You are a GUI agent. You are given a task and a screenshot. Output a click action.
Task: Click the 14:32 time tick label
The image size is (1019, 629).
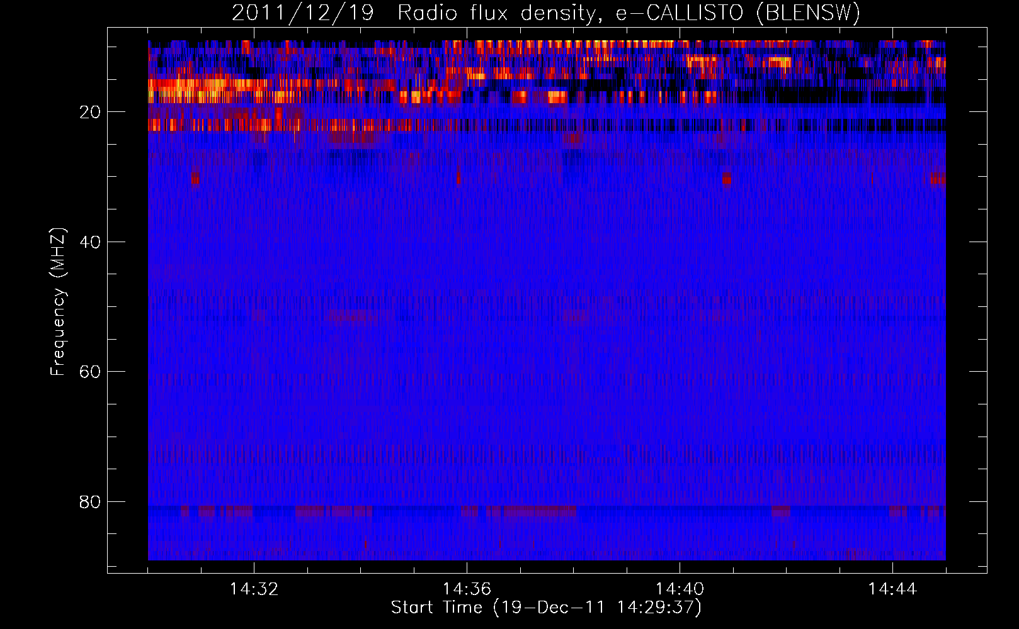254,589
